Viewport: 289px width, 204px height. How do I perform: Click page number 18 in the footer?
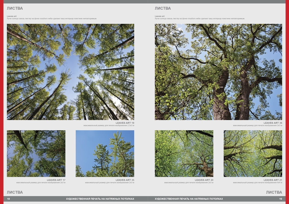(9, 199)
